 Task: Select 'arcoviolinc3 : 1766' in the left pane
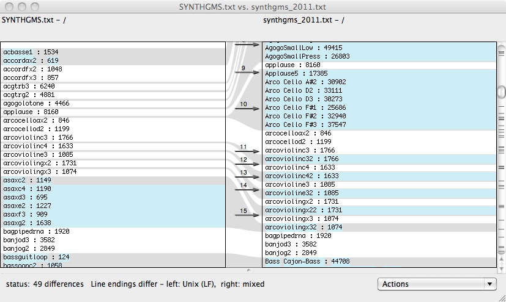point(113,137)
